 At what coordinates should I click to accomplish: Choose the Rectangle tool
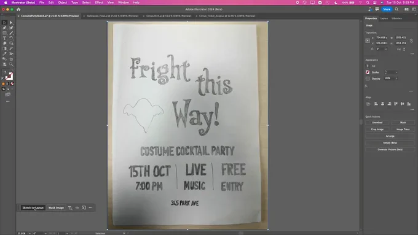(4, 33)
